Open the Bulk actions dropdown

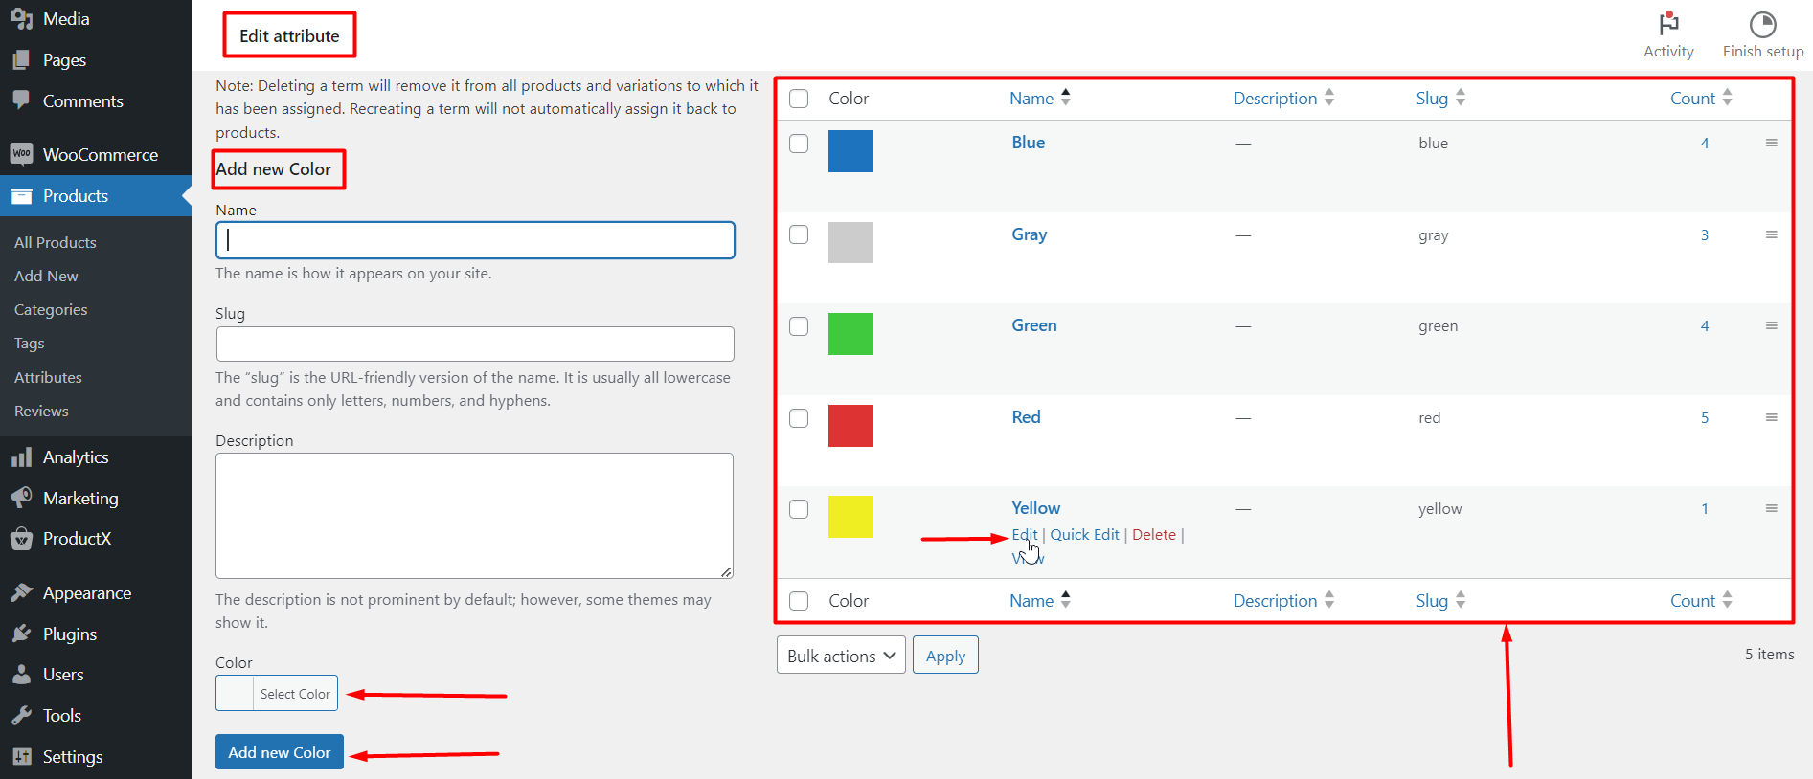841,656
